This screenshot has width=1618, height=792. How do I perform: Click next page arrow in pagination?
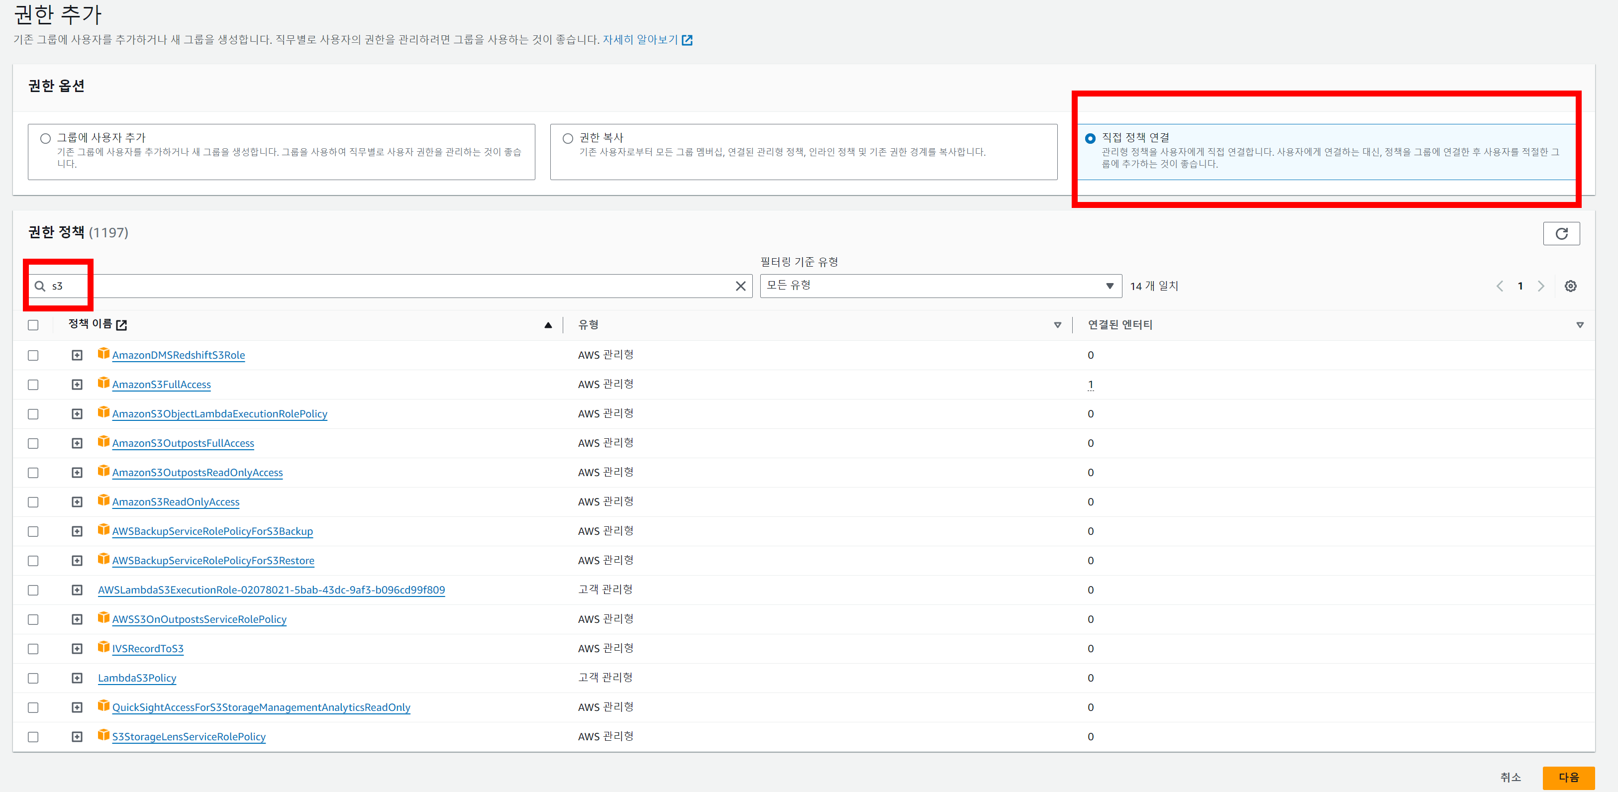click(x=1541, y=287)
